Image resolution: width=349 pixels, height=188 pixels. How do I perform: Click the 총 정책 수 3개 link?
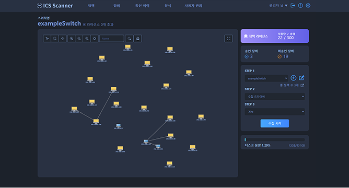[x=289, y=86]
